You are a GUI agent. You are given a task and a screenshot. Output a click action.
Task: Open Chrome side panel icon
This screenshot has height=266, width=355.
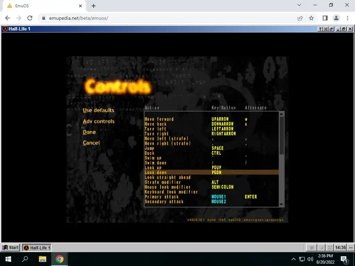(x=325, y=18)
